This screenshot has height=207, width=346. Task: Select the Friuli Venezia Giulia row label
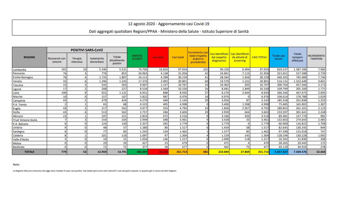click(25, 120)
